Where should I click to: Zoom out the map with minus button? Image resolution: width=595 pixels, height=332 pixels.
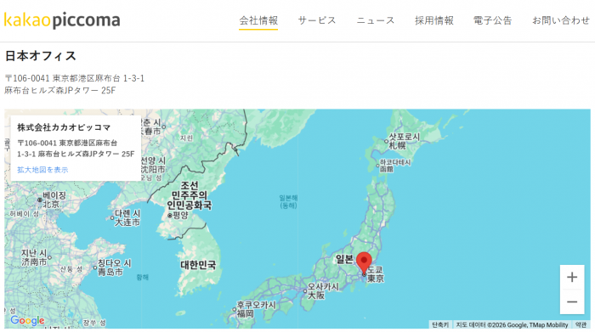[572, 302]
